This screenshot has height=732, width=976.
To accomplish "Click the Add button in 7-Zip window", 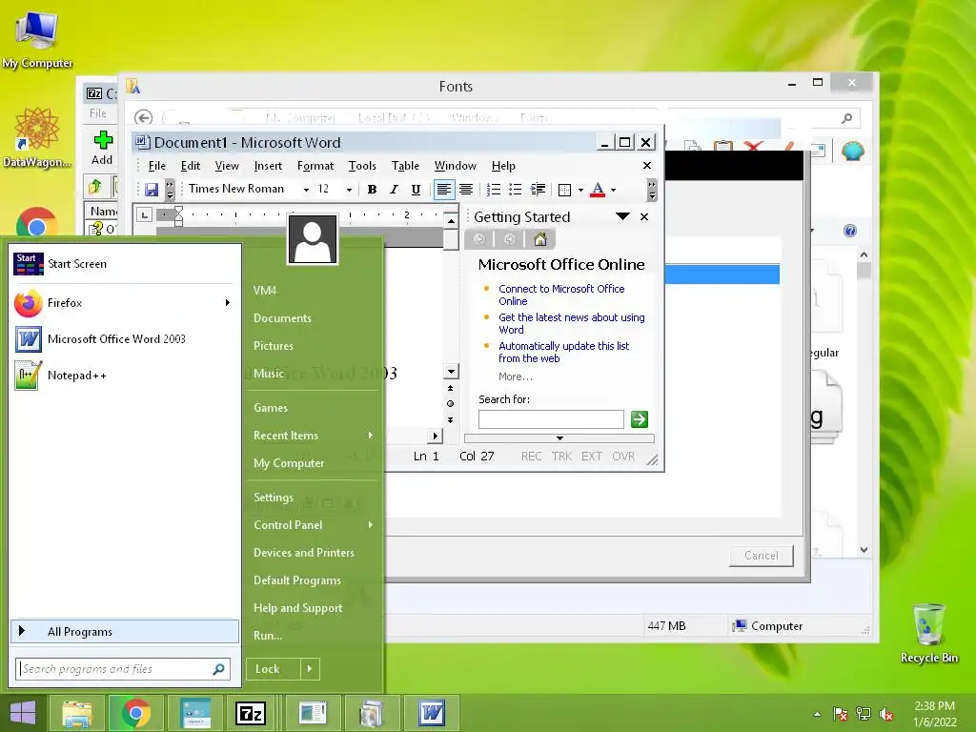I will coord(102,148).
